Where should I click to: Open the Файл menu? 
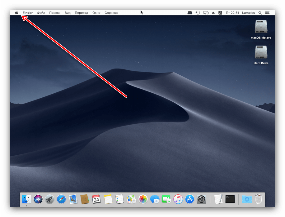click(41, 13)
